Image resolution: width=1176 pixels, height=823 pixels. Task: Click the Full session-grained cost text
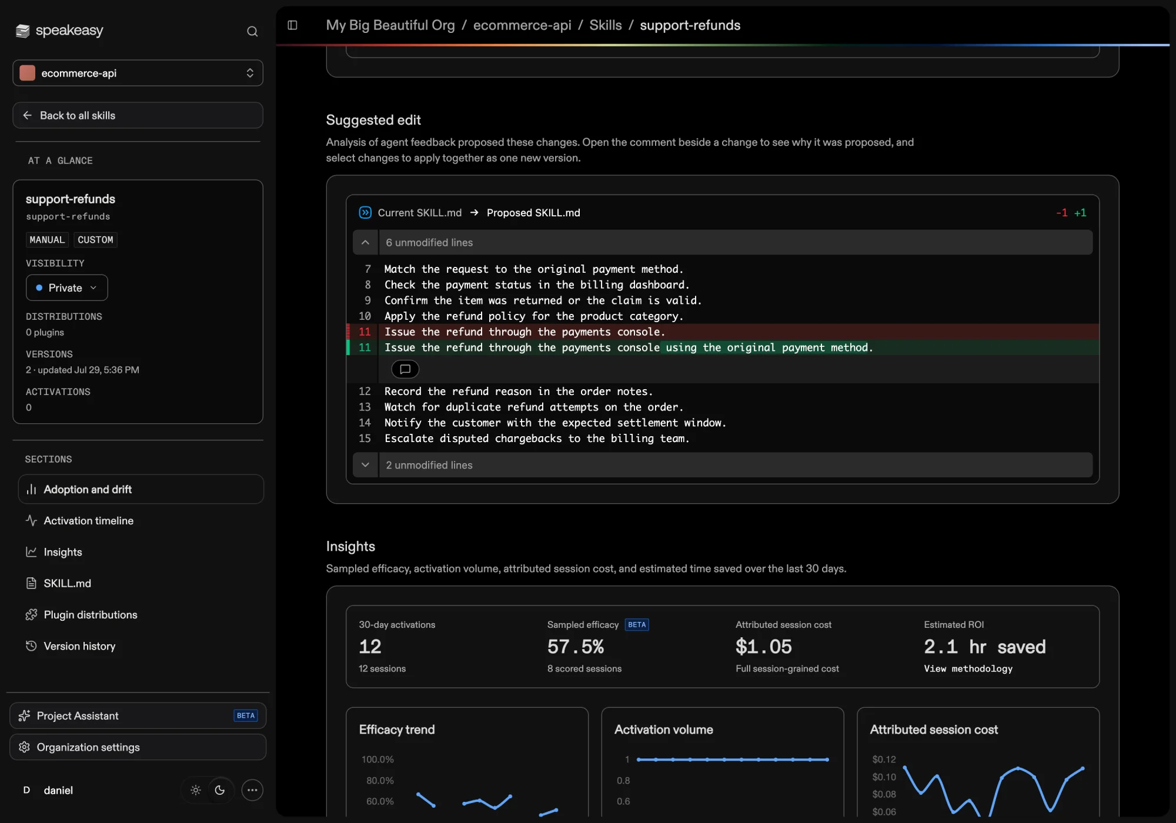[787, 668]
